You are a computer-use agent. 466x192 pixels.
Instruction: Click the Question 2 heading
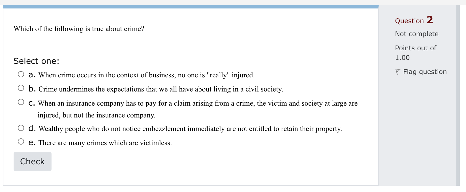pyautogui.click(x=414, y=20)
